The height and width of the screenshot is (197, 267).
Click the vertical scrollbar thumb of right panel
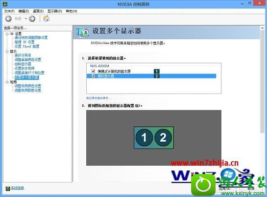(263, 82)
